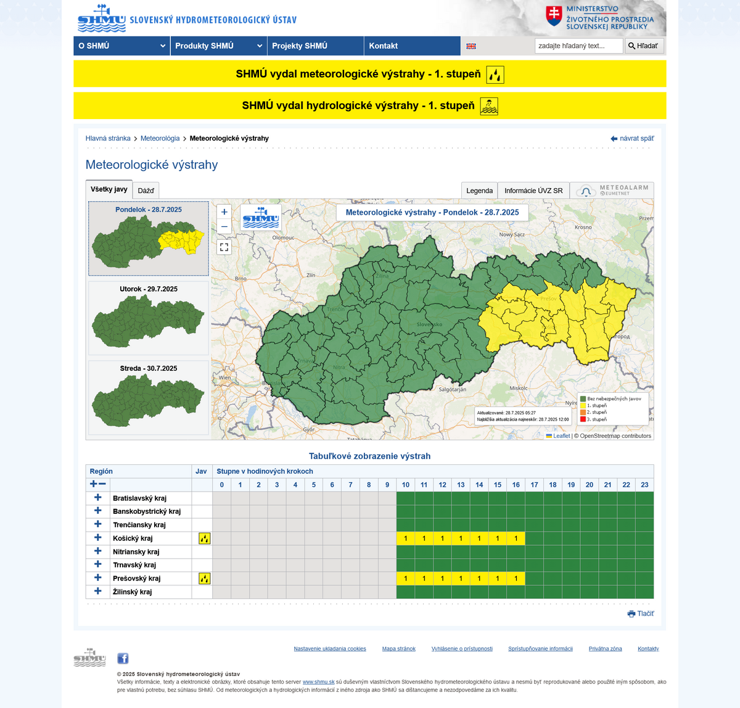Collapse all regions with the minus icon
Viewport: 740px width, 708px height.
tap(102, 484)
